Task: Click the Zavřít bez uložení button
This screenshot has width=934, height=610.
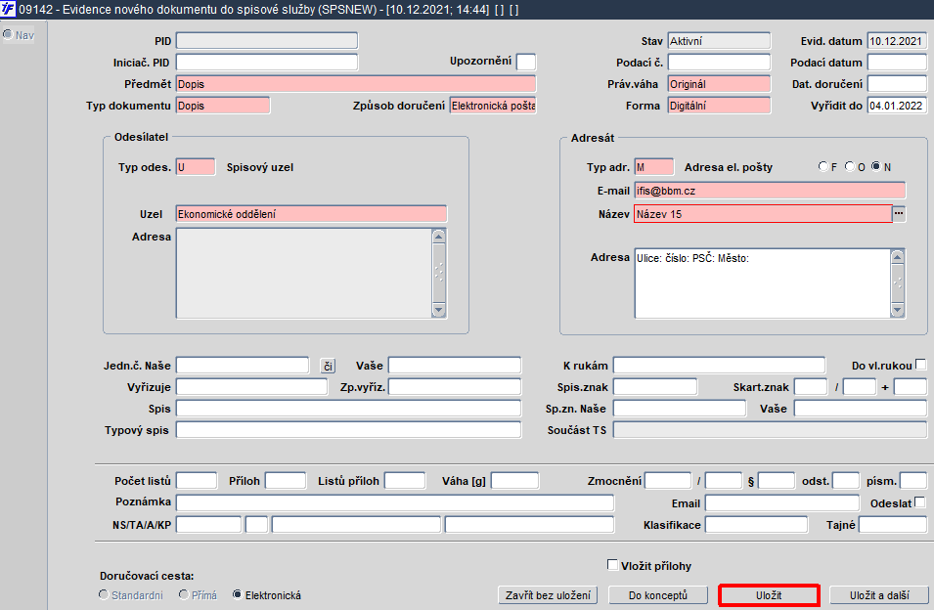Action: tap(548, 595)
